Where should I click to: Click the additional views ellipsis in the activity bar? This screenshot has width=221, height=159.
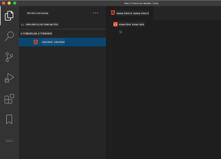pyautogui.click(x=9, y=140)
